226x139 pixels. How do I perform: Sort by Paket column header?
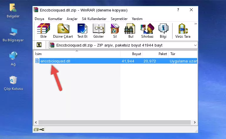(155, 54)
